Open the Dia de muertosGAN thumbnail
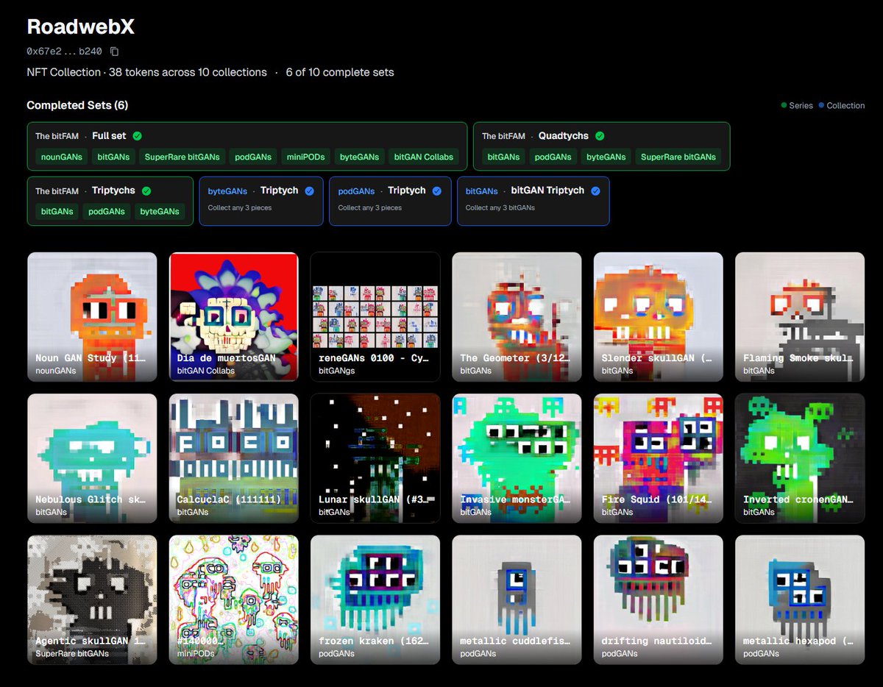The height and width of the screenshot is (687, 883). (234, 317)
